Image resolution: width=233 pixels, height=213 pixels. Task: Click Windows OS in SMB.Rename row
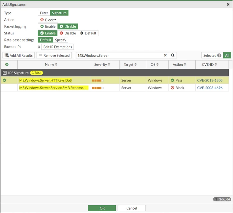[x=155, y=88]
